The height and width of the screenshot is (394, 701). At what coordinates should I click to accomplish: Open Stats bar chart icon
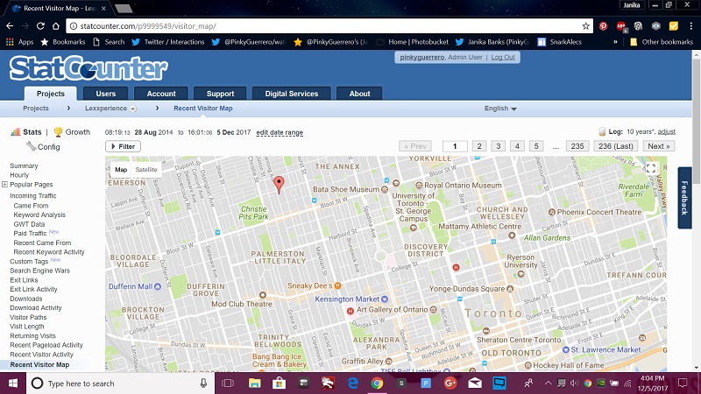(x=16, y=132)
